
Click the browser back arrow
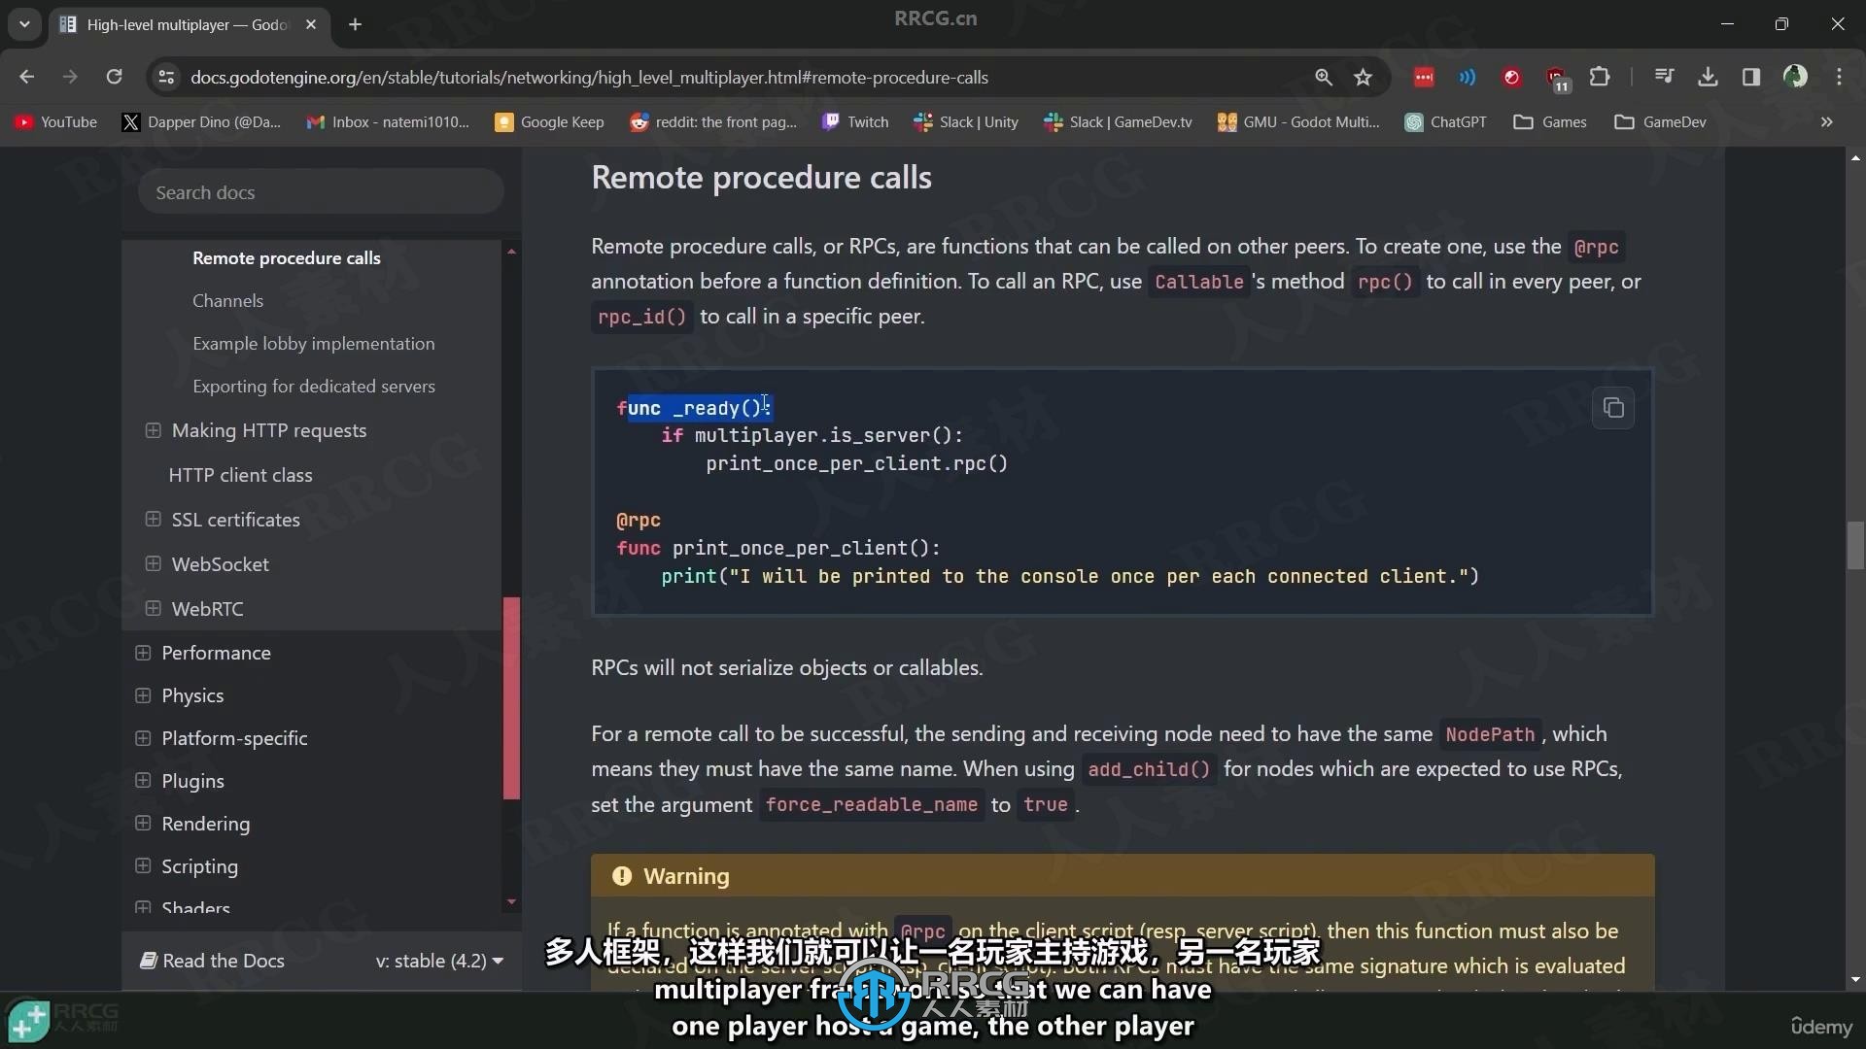pyautogui.click(x=27, y=77)
